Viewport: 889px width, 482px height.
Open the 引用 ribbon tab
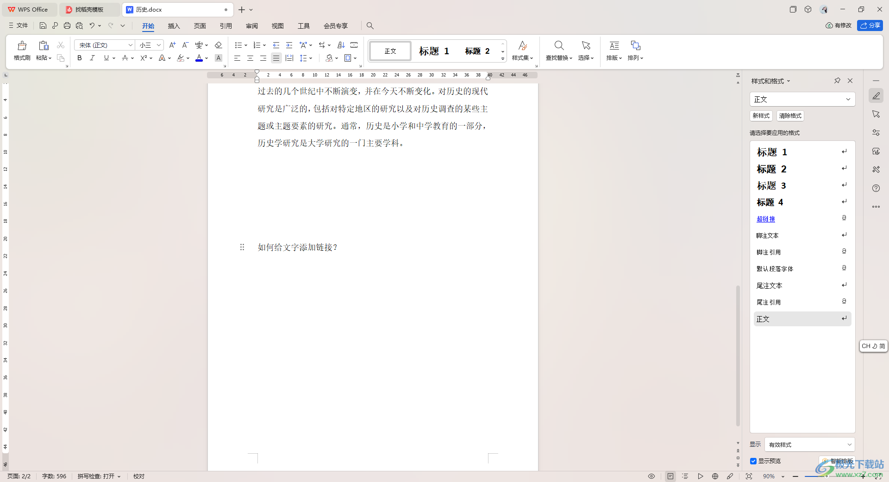pos(226,26)
